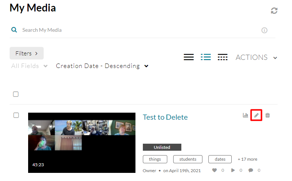
Task: Click the search magnifier icon
Action: click(x=14, y=30)
